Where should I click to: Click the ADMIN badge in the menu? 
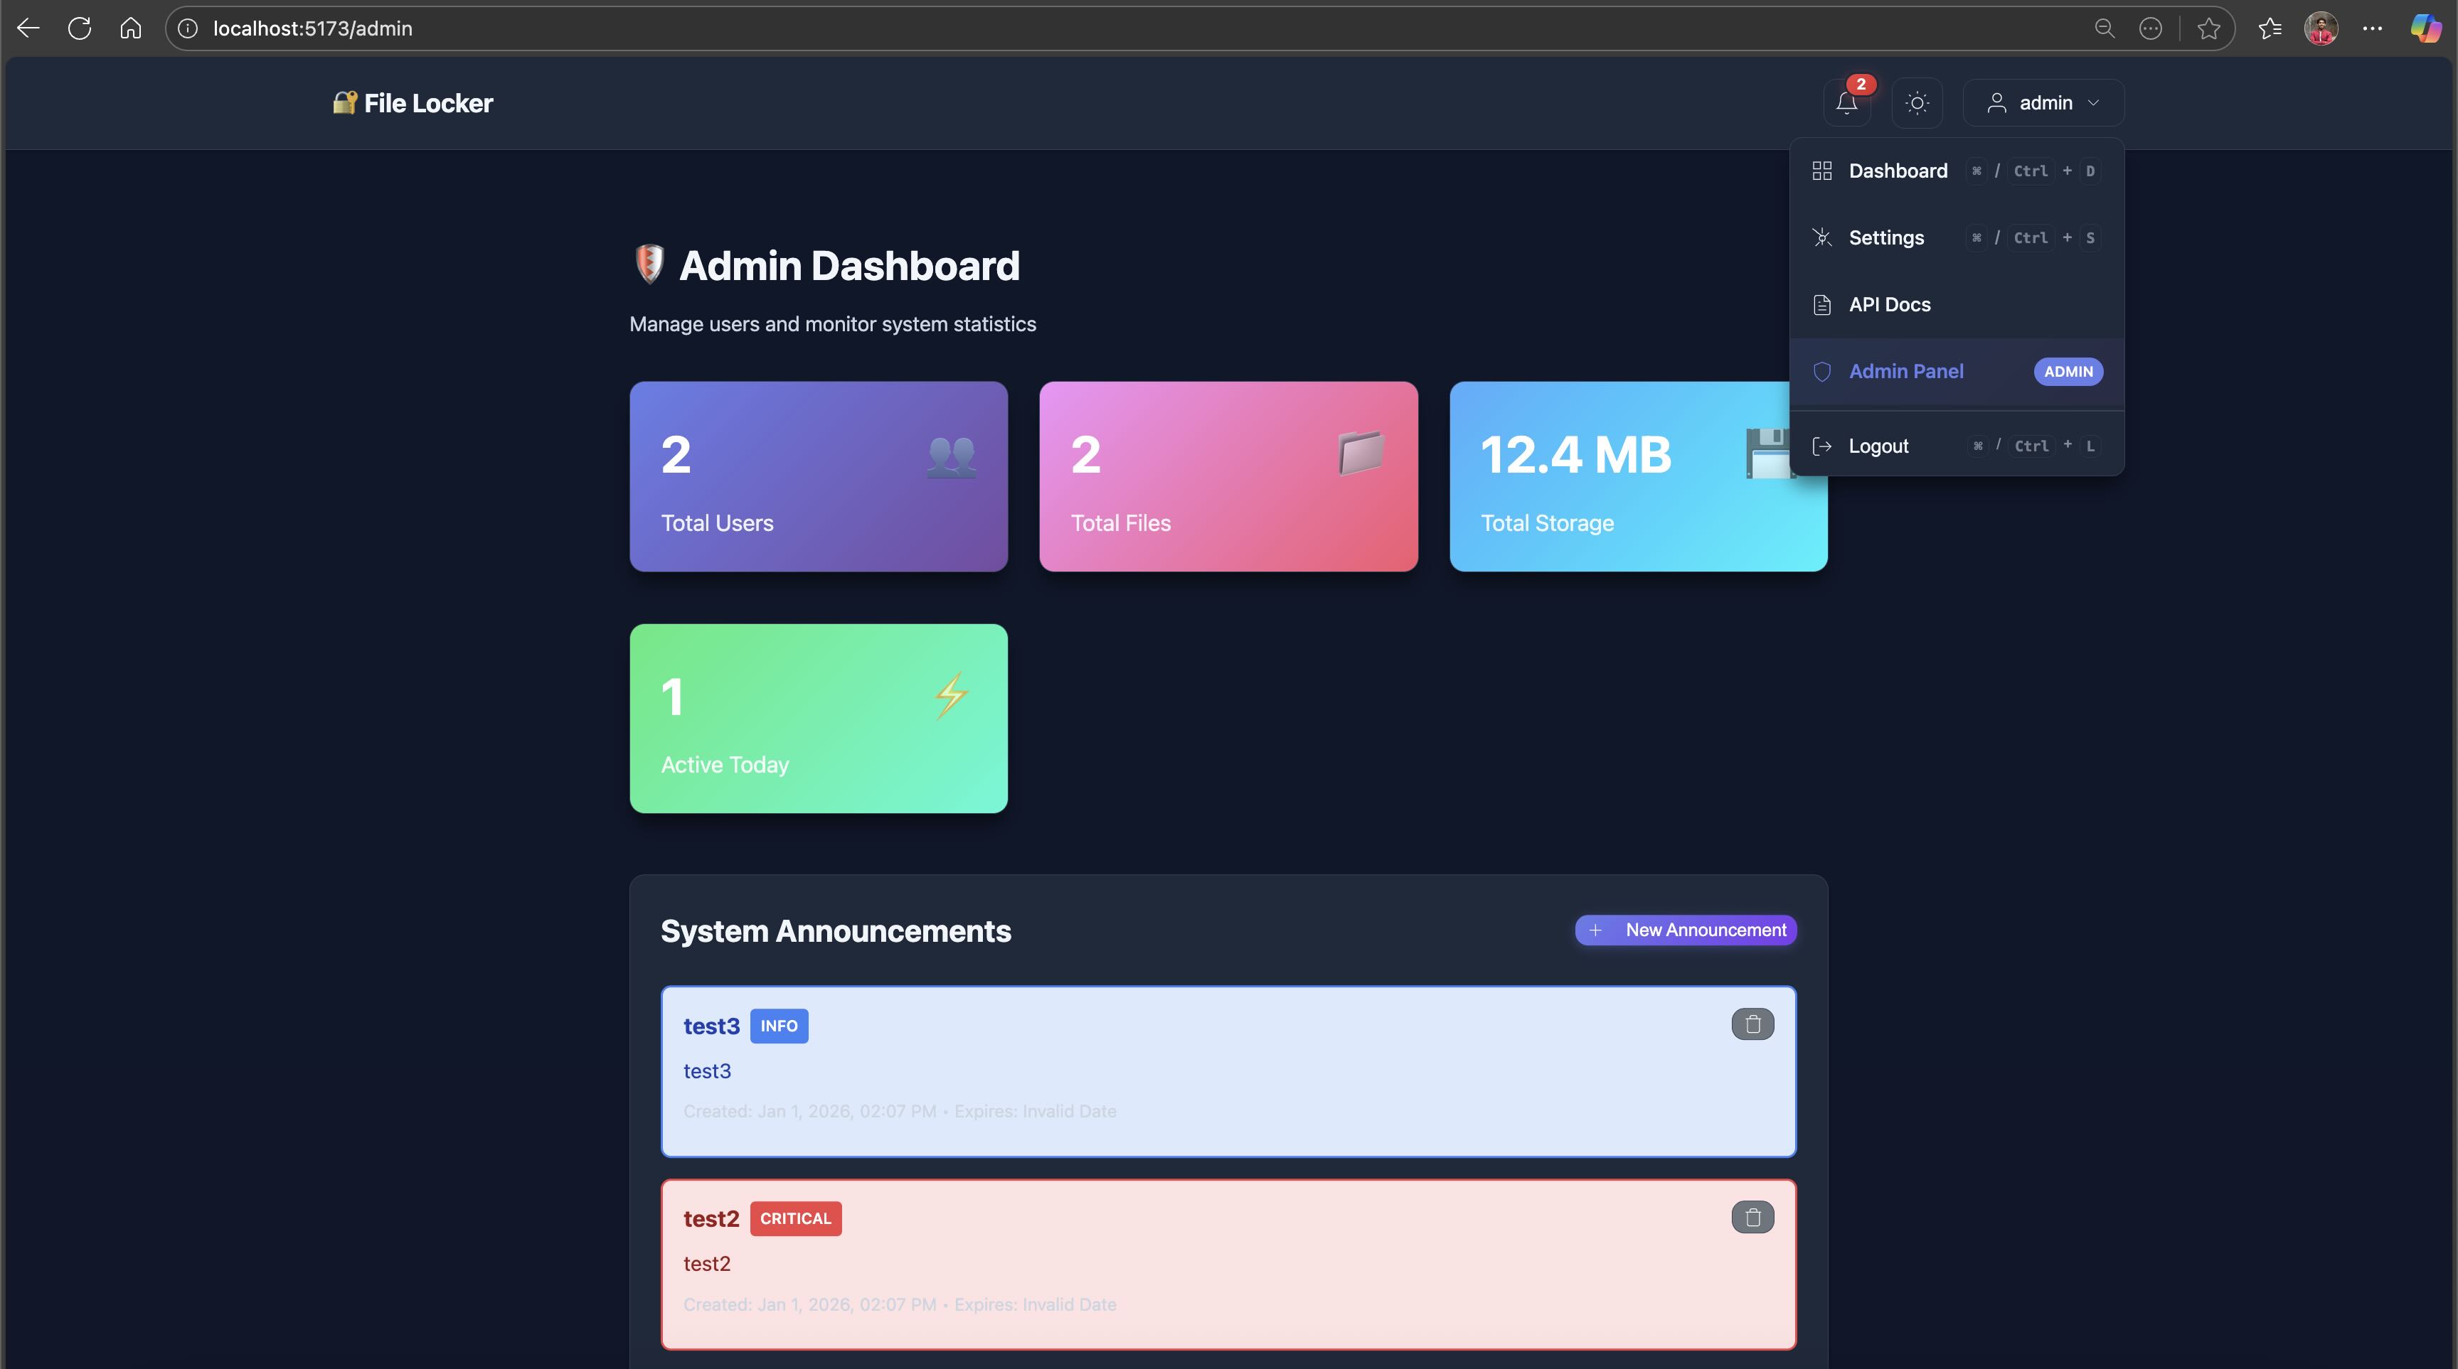2068,372
